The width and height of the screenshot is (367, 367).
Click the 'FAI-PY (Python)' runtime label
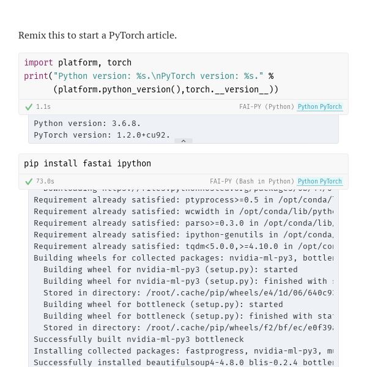pyautogui.click(x=267, y=106)
